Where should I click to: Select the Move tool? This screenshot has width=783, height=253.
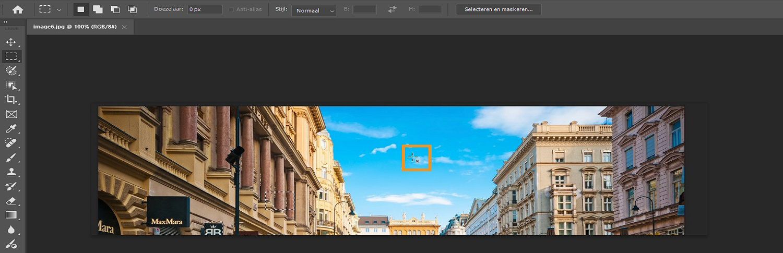(11, 42)
